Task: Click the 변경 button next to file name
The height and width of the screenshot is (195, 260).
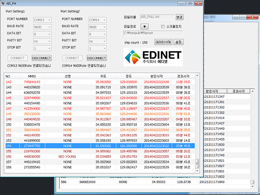Action: click(179, 17)
